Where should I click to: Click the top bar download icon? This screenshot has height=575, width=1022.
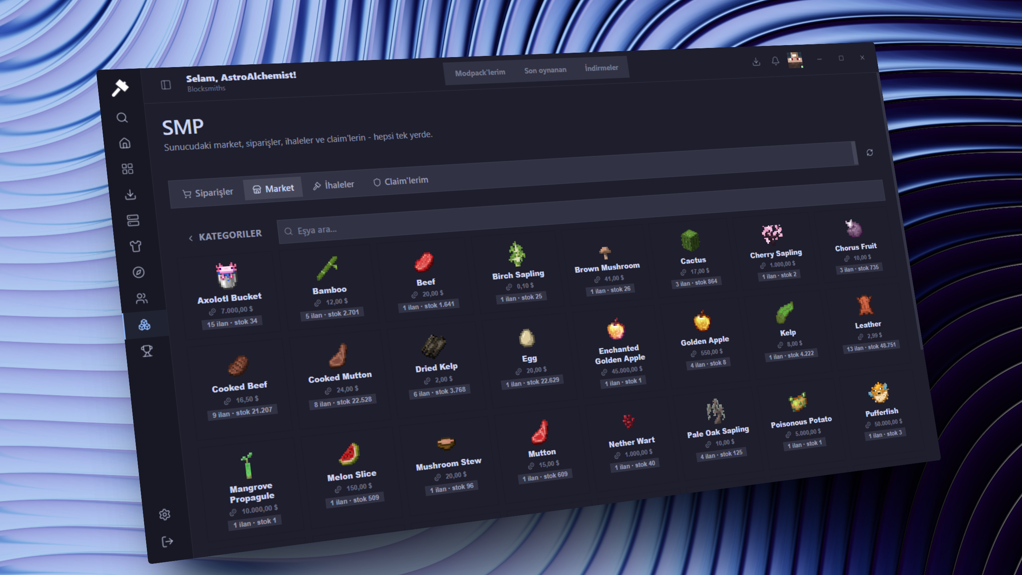(756, 62)
